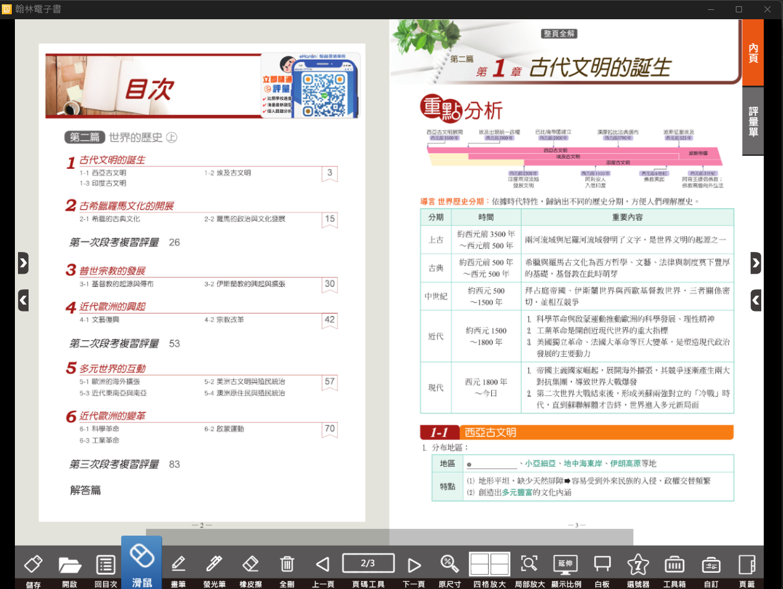Open the 工具箱 toolbox
The image size is (783, 589).
pos(674,565)
